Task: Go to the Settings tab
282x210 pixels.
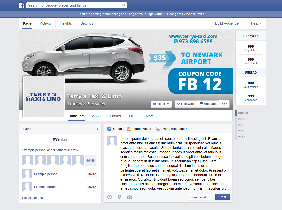Action: (87, 23)
